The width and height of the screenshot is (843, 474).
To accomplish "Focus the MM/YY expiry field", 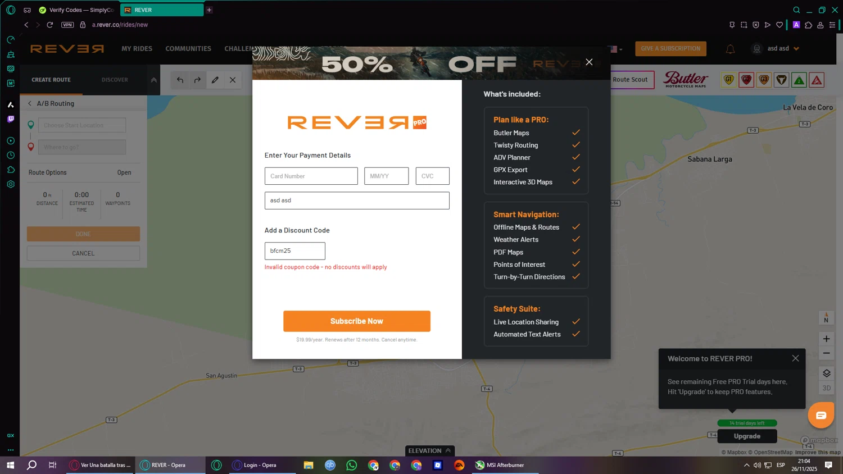I will [x=386, y=176].
